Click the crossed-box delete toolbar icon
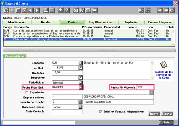 pos(25,11)
